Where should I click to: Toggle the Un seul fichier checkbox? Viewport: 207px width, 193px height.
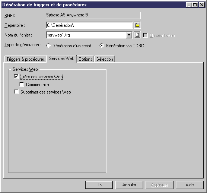click(145, 35)
